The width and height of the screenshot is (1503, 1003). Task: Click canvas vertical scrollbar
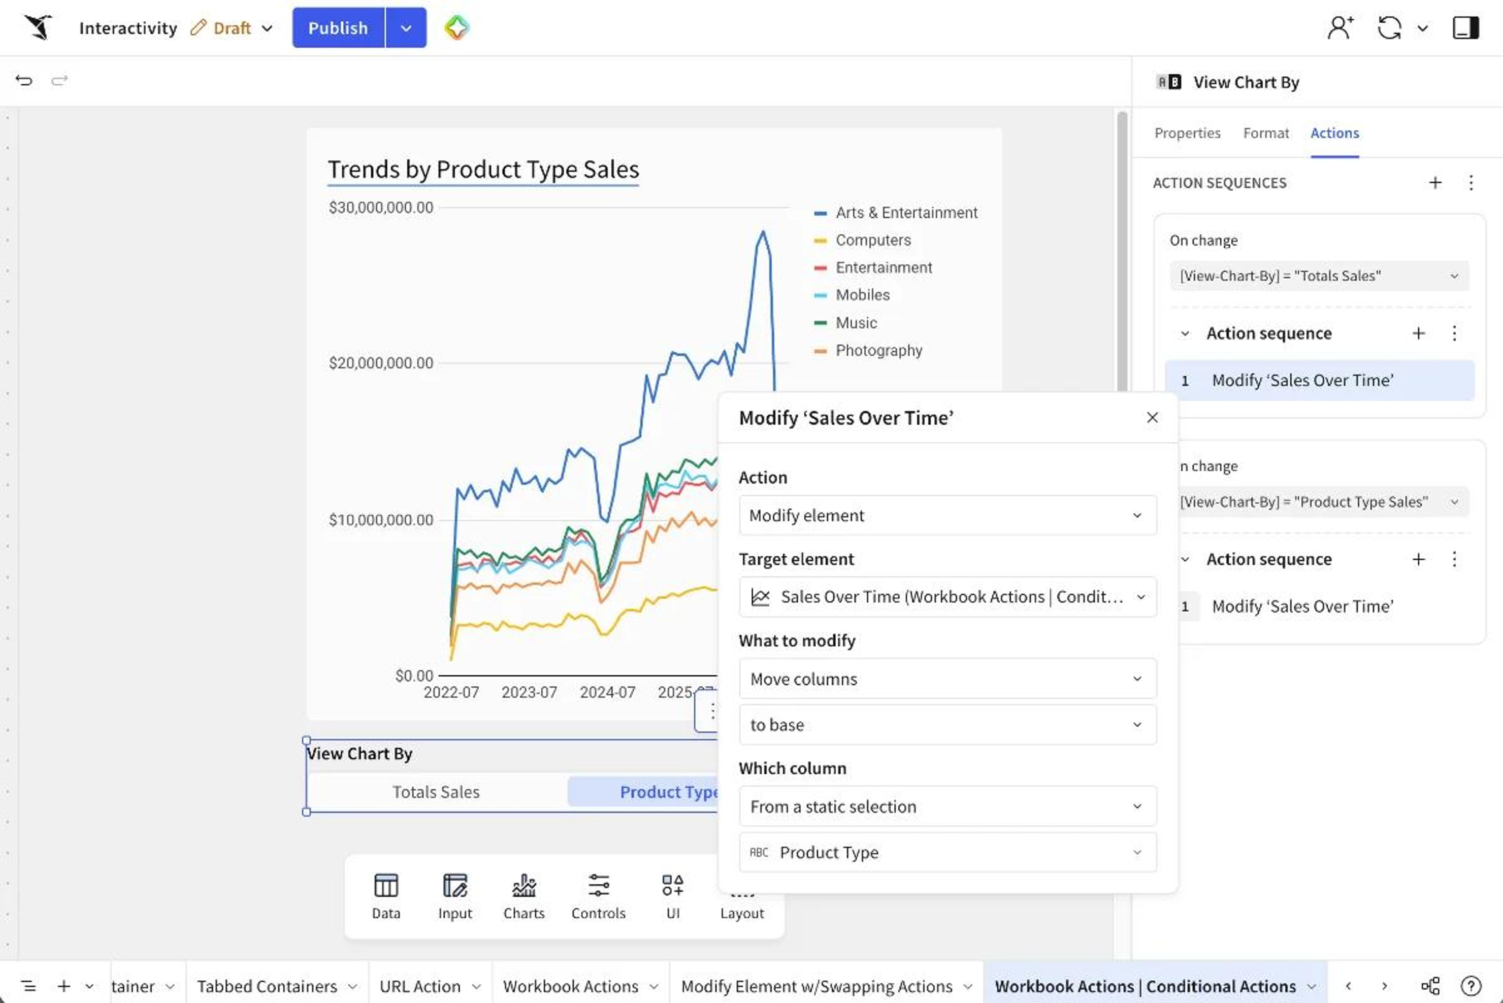(1122, 251)
